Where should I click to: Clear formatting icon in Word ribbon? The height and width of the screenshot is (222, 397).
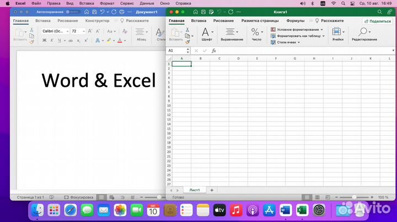(125, 31)
